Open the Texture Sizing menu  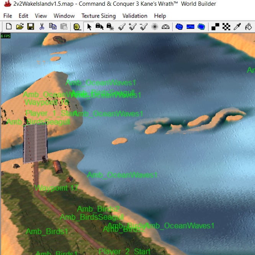click(98, 16)
